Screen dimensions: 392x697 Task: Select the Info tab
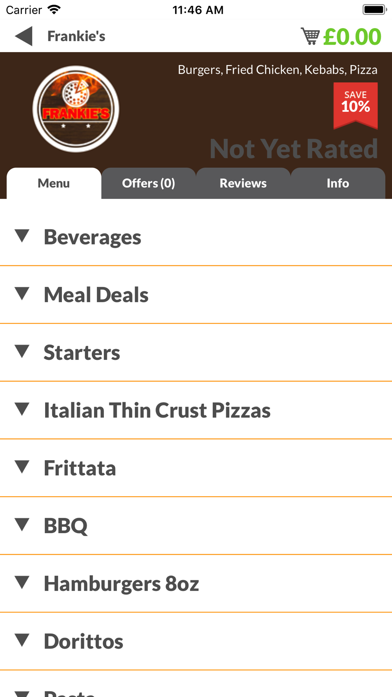338,183
